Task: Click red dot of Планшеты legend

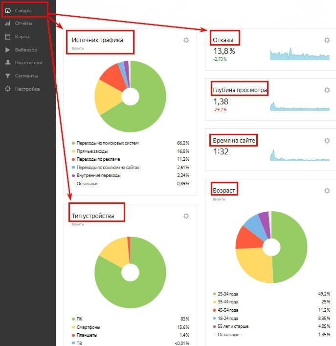Action: point(73,335)
